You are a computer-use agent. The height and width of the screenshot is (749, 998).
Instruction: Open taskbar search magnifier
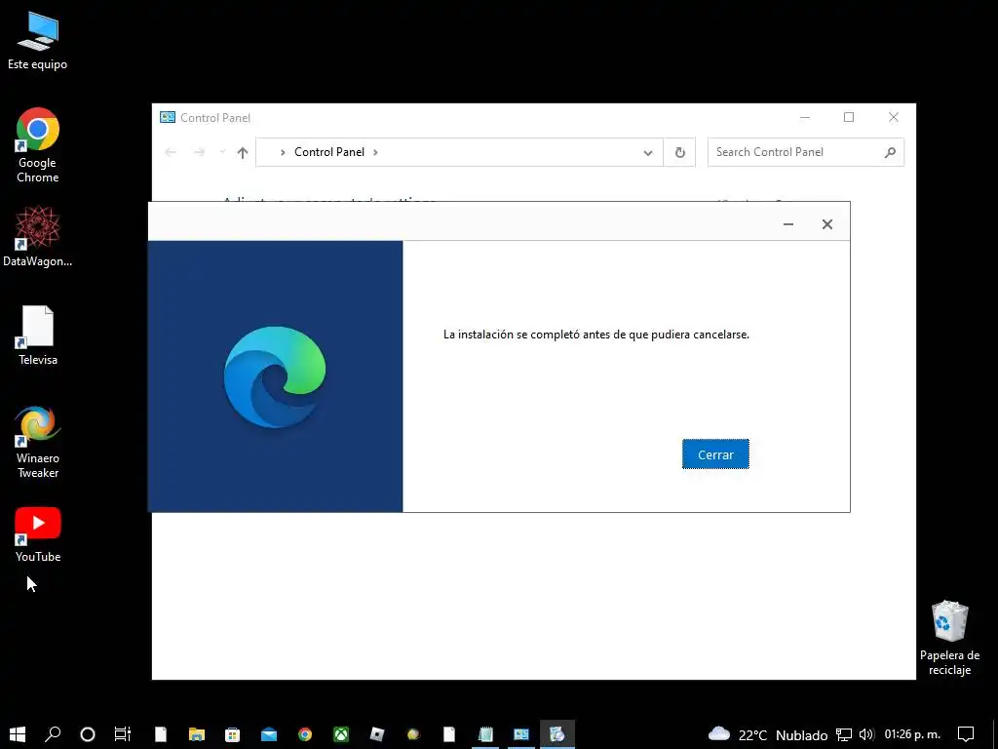[53, 734]
